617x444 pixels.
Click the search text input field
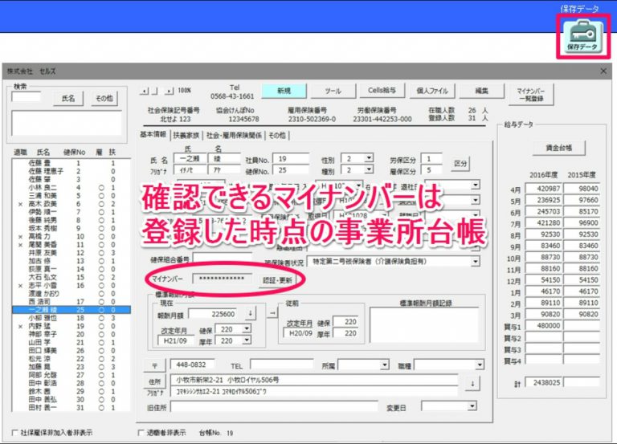click(27, 96)
